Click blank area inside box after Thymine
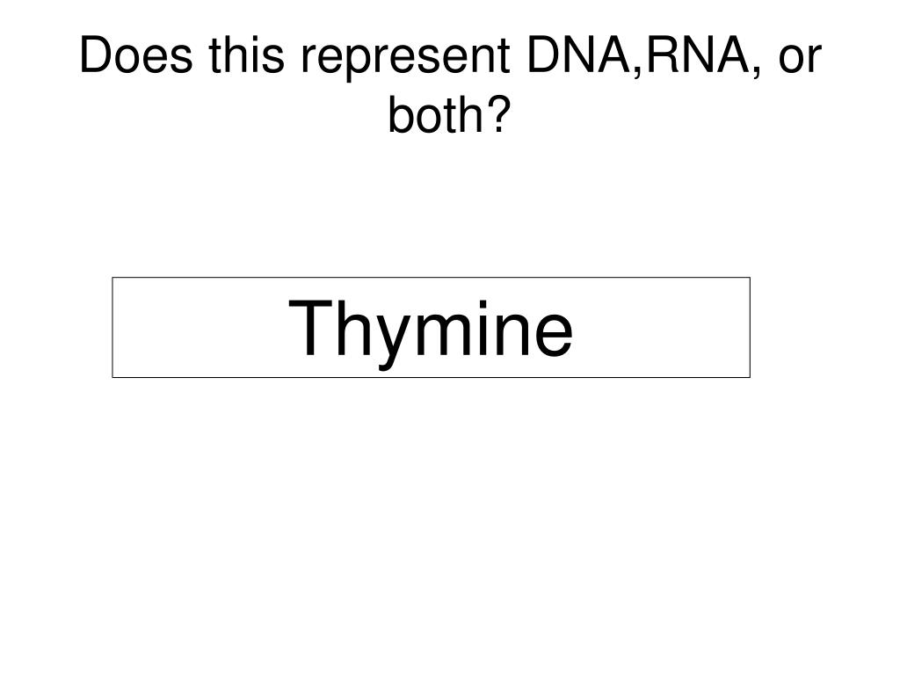Screen dimensions: 900x675 click(662, 328)
